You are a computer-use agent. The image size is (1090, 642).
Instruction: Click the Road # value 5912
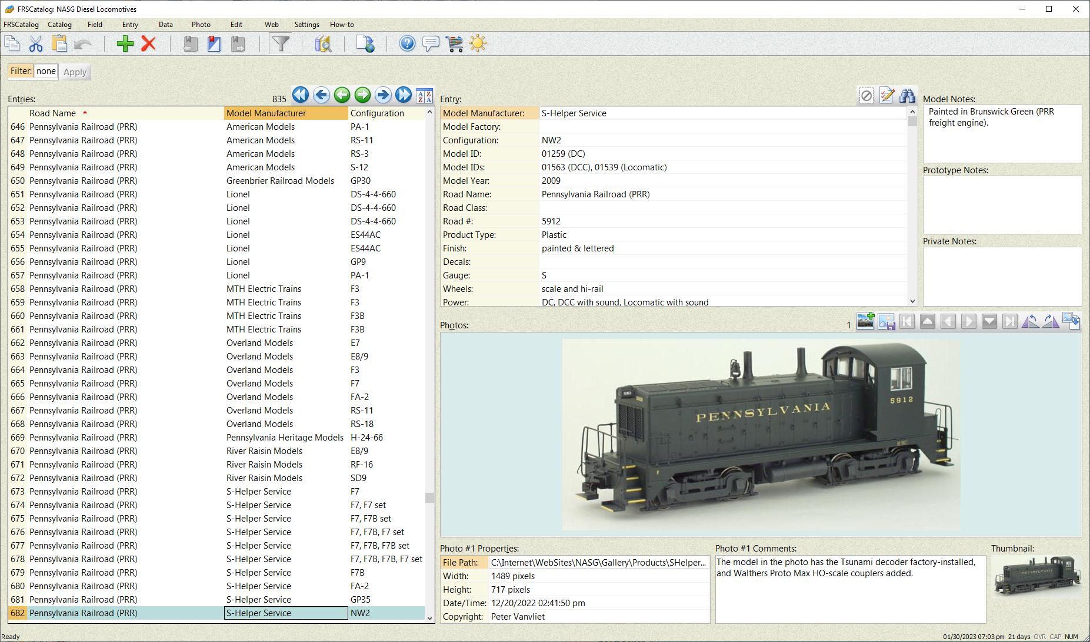(551, 221)
